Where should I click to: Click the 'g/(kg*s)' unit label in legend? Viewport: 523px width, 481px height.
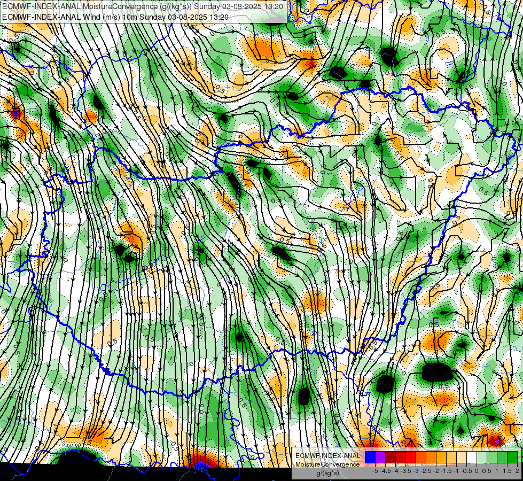(327, 474)
